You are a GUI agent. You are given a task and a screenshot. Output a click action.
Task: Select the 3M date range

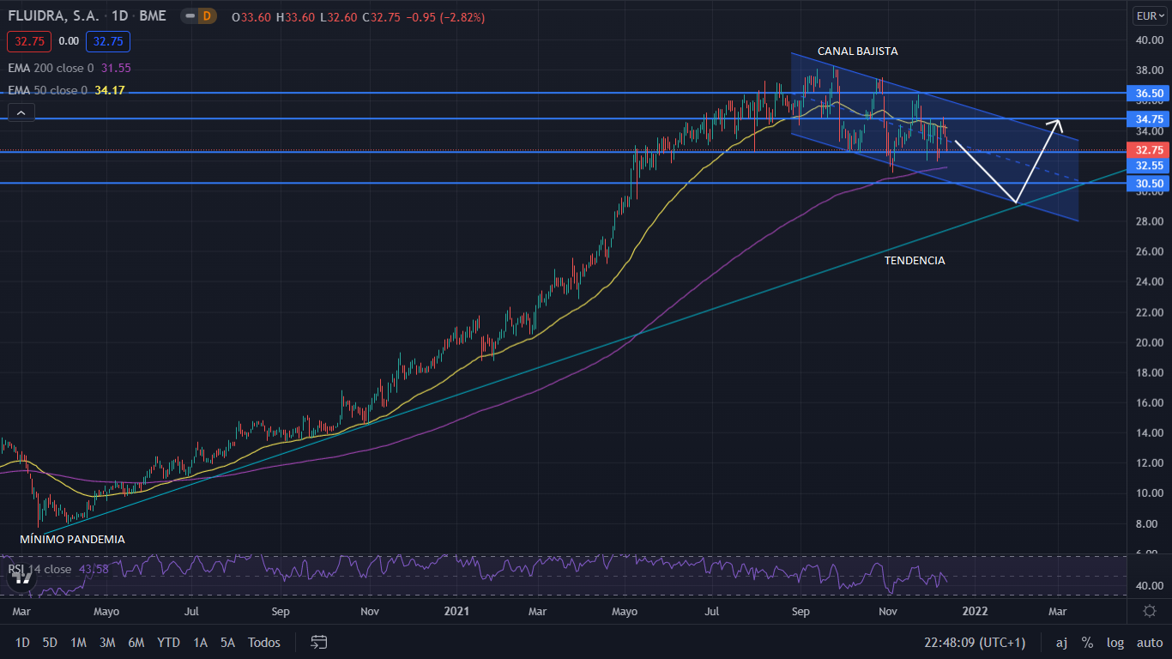click(107, 642)
